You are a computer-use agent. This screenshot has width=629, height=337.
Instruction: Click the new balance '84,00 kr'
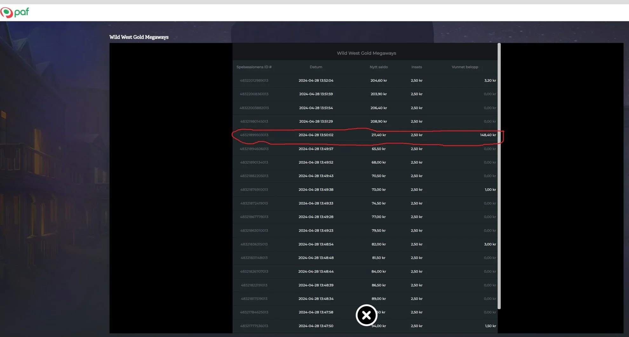(x=379, y=272)
